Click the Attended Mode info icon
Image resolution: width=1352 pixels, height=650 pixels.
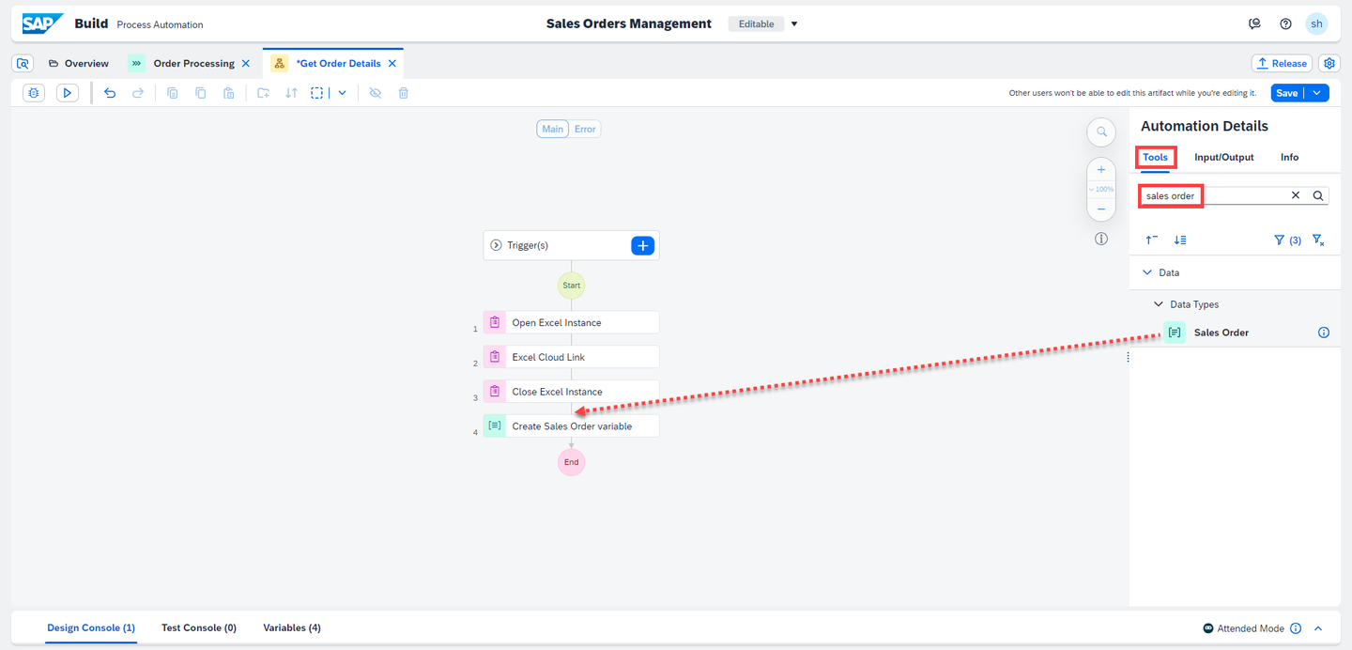coord(1296,628)
